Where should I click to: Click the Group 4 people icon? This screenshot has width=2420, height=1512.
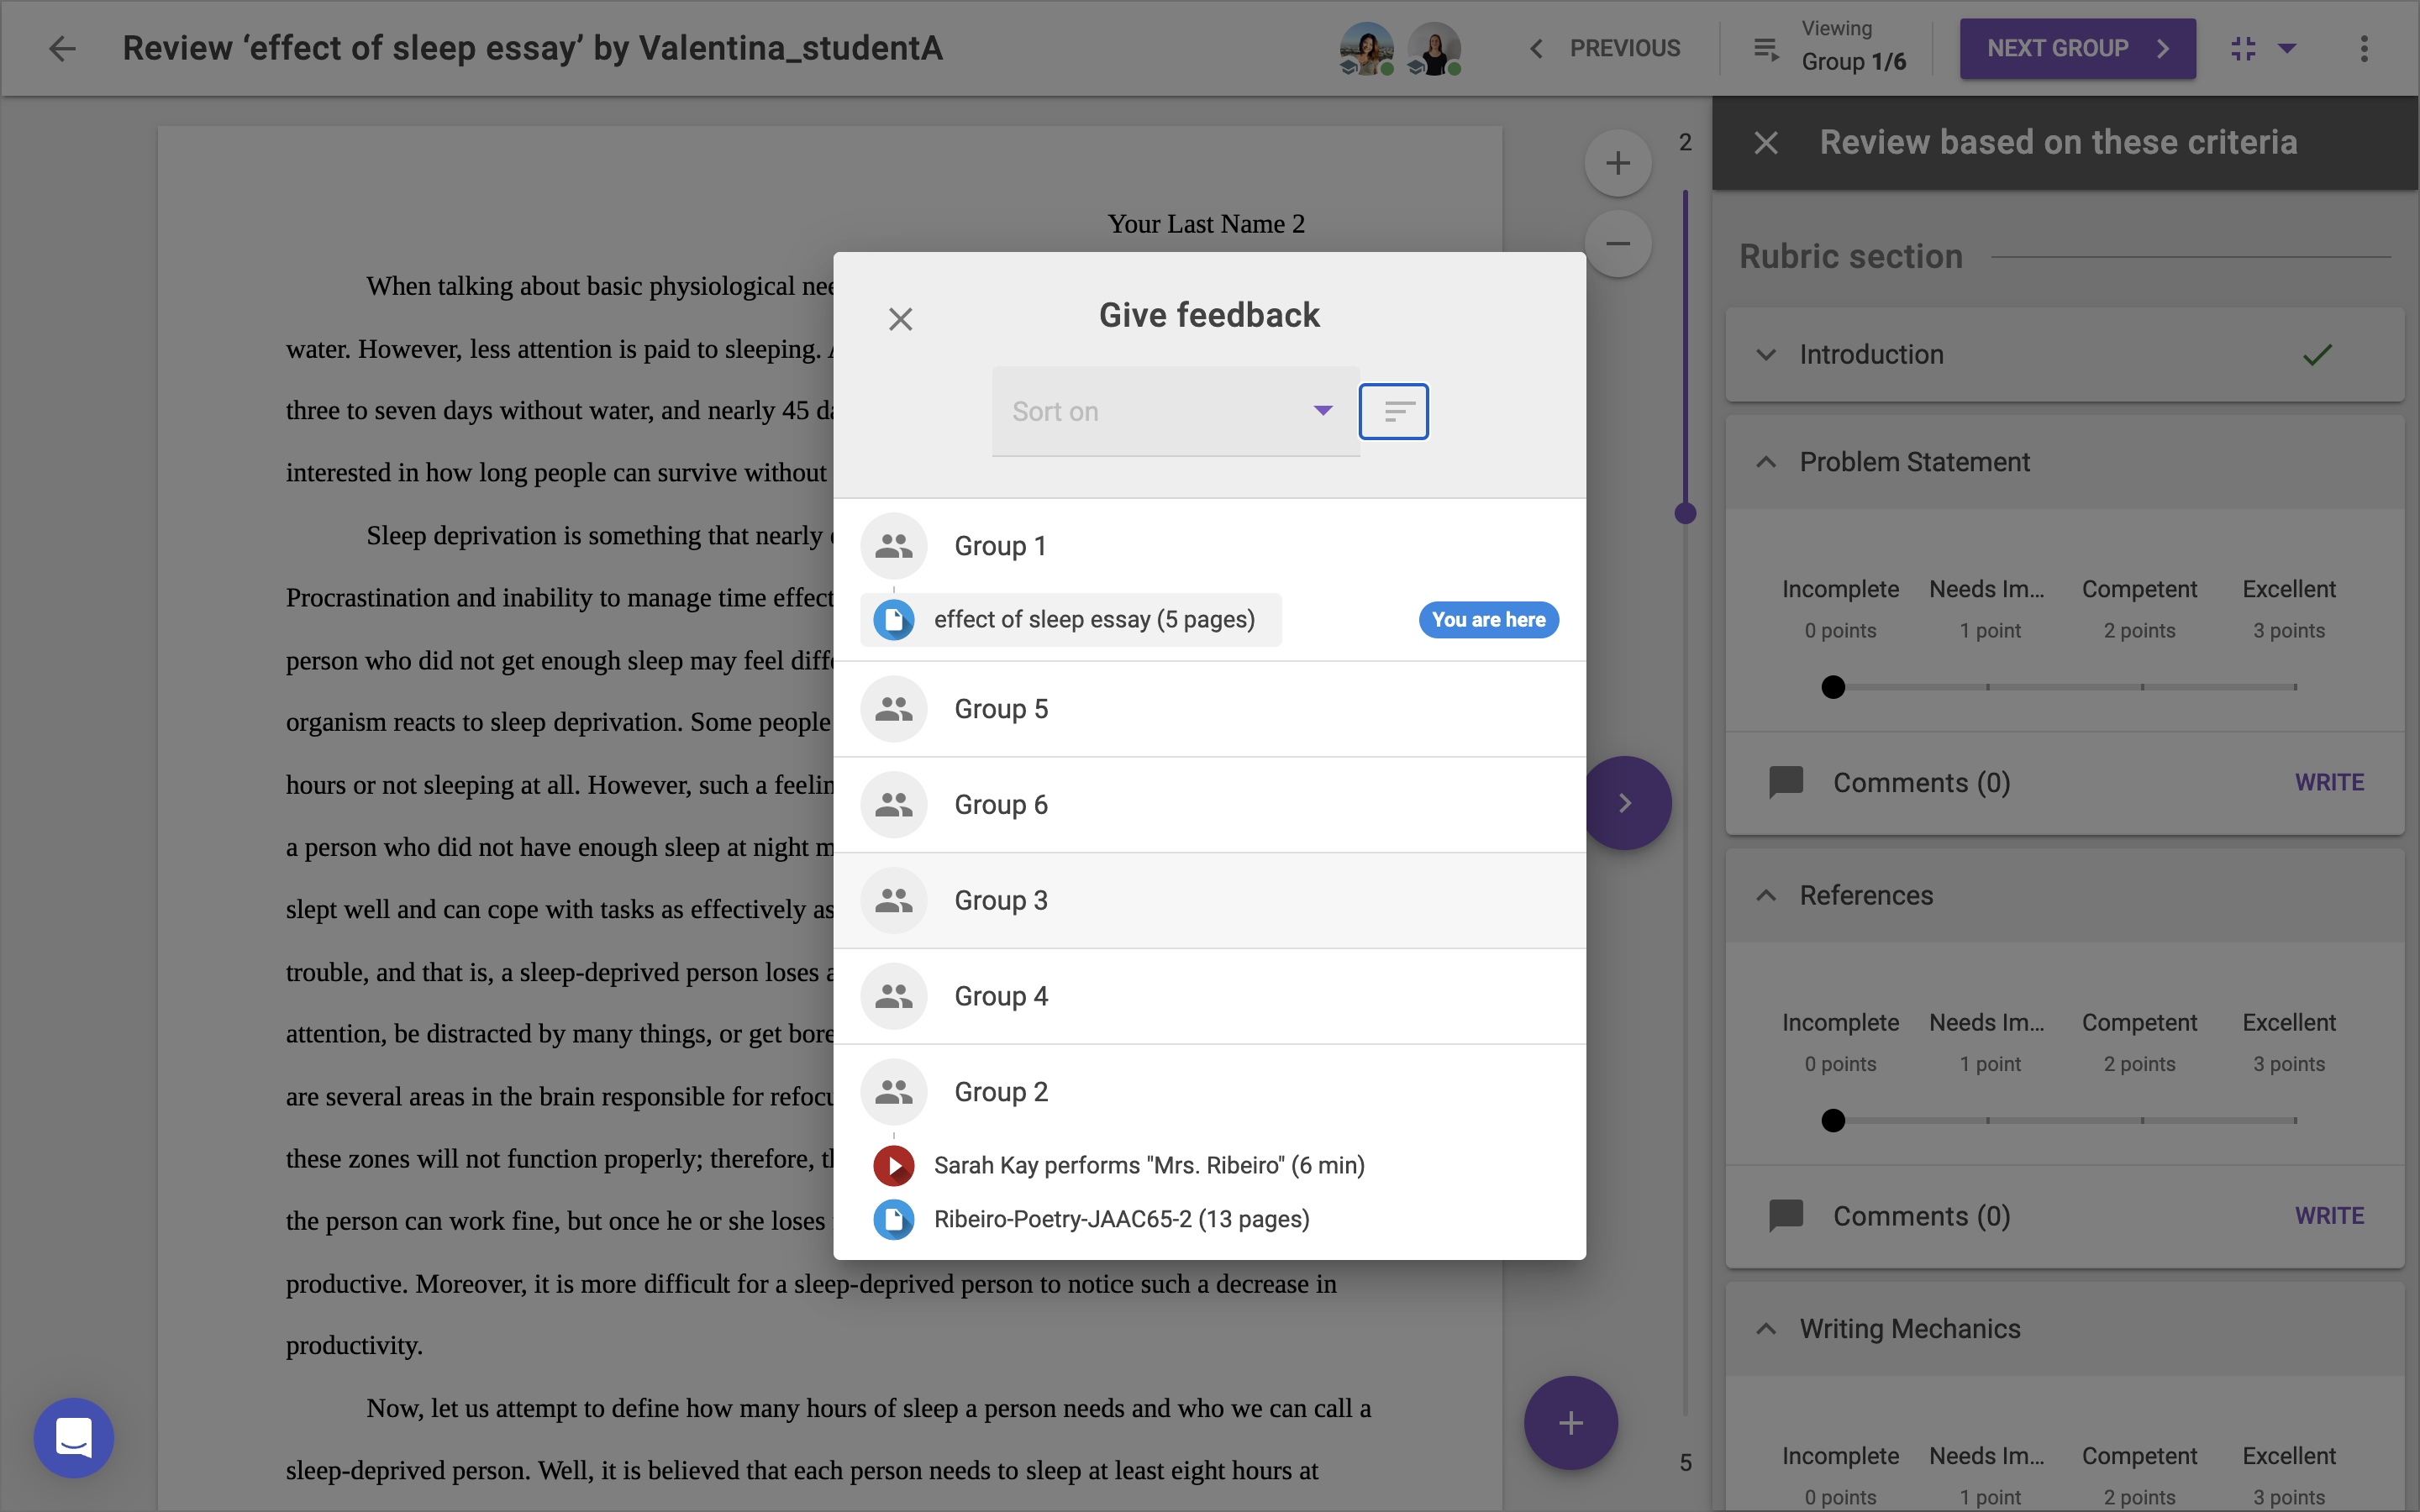(x=893, y=996)
